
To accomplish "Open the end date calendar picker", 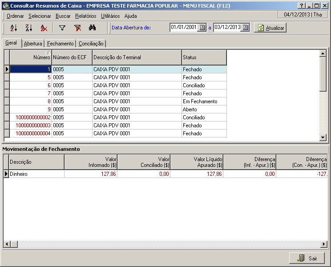I will pyautogui.click(x=245, y=28).
